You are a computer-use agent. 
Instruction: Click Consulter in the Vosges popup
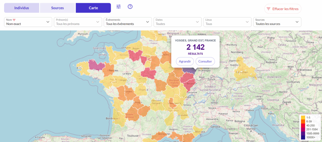coord(205,61)
